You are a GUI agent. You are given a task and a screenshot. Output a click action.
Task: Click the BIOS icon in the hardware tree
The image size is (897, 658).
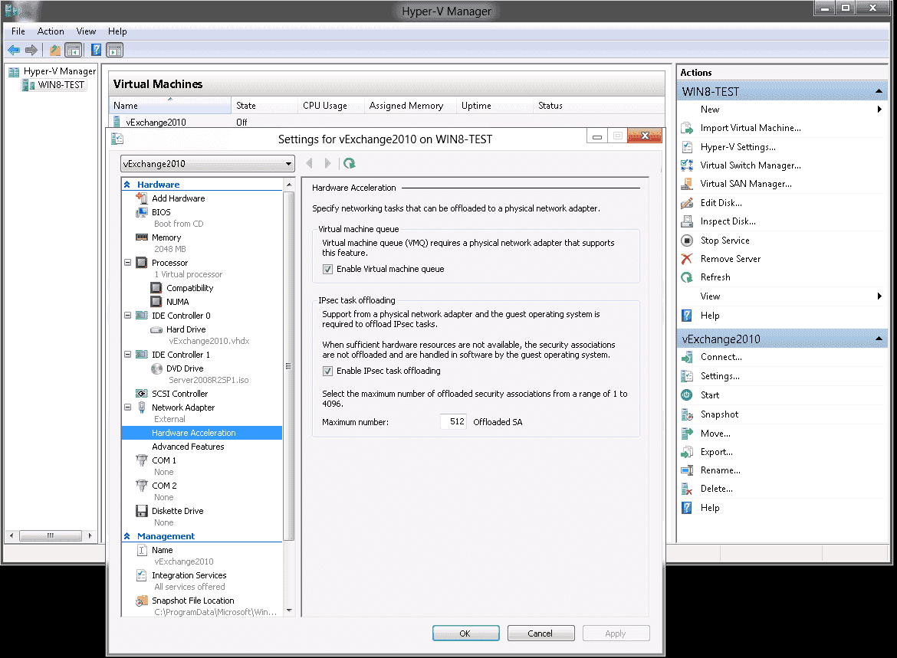141,212
